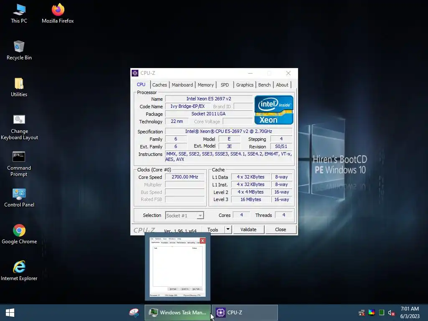Image resolution: width=428 pixels, height=321 pixels.
Task: Open the About tab
Action: pos(282,85)
